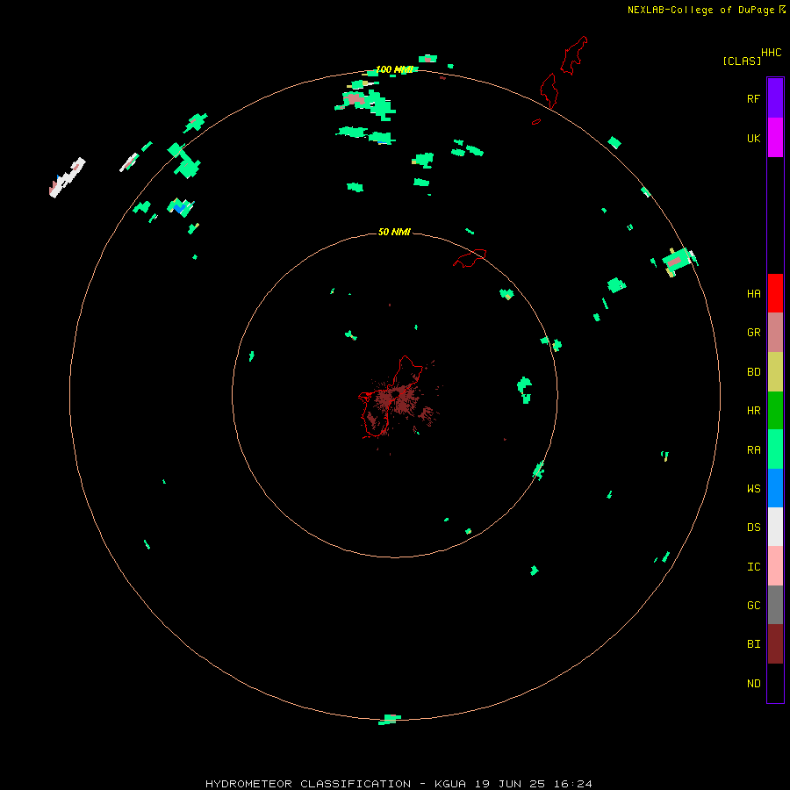Click the WS legend label
This screenshot has height=790, width=790.
(x=753, y=489)
